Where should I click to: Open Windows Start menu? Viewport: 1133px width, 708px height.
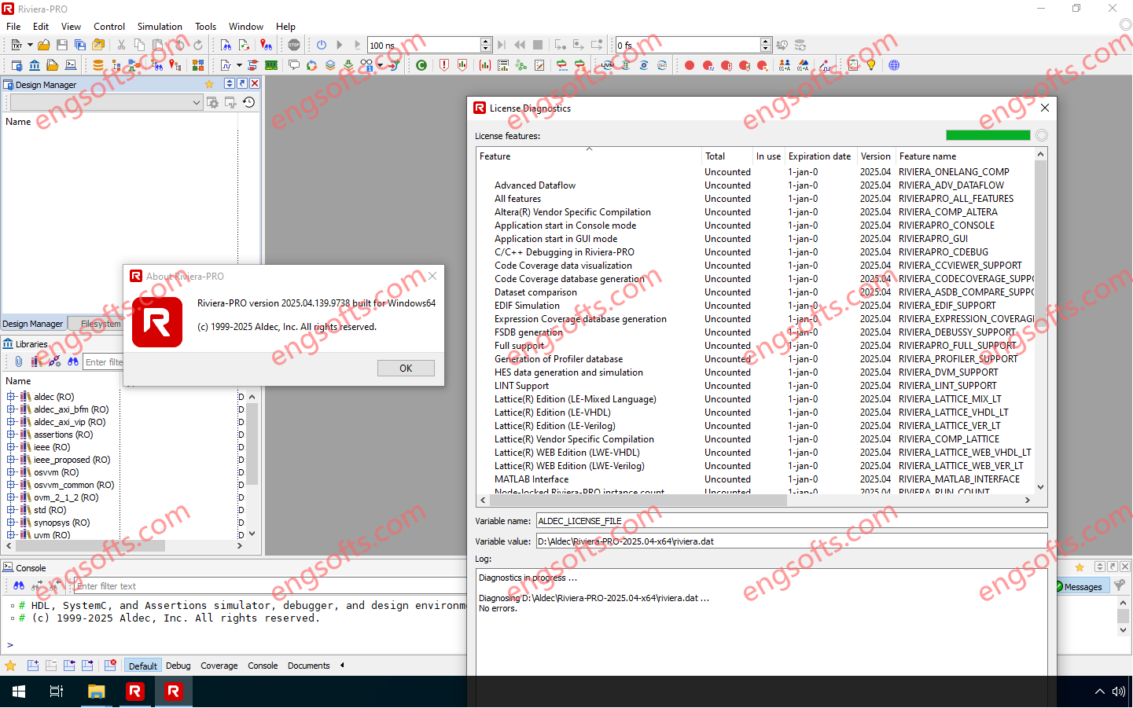(x=19, y=691)
